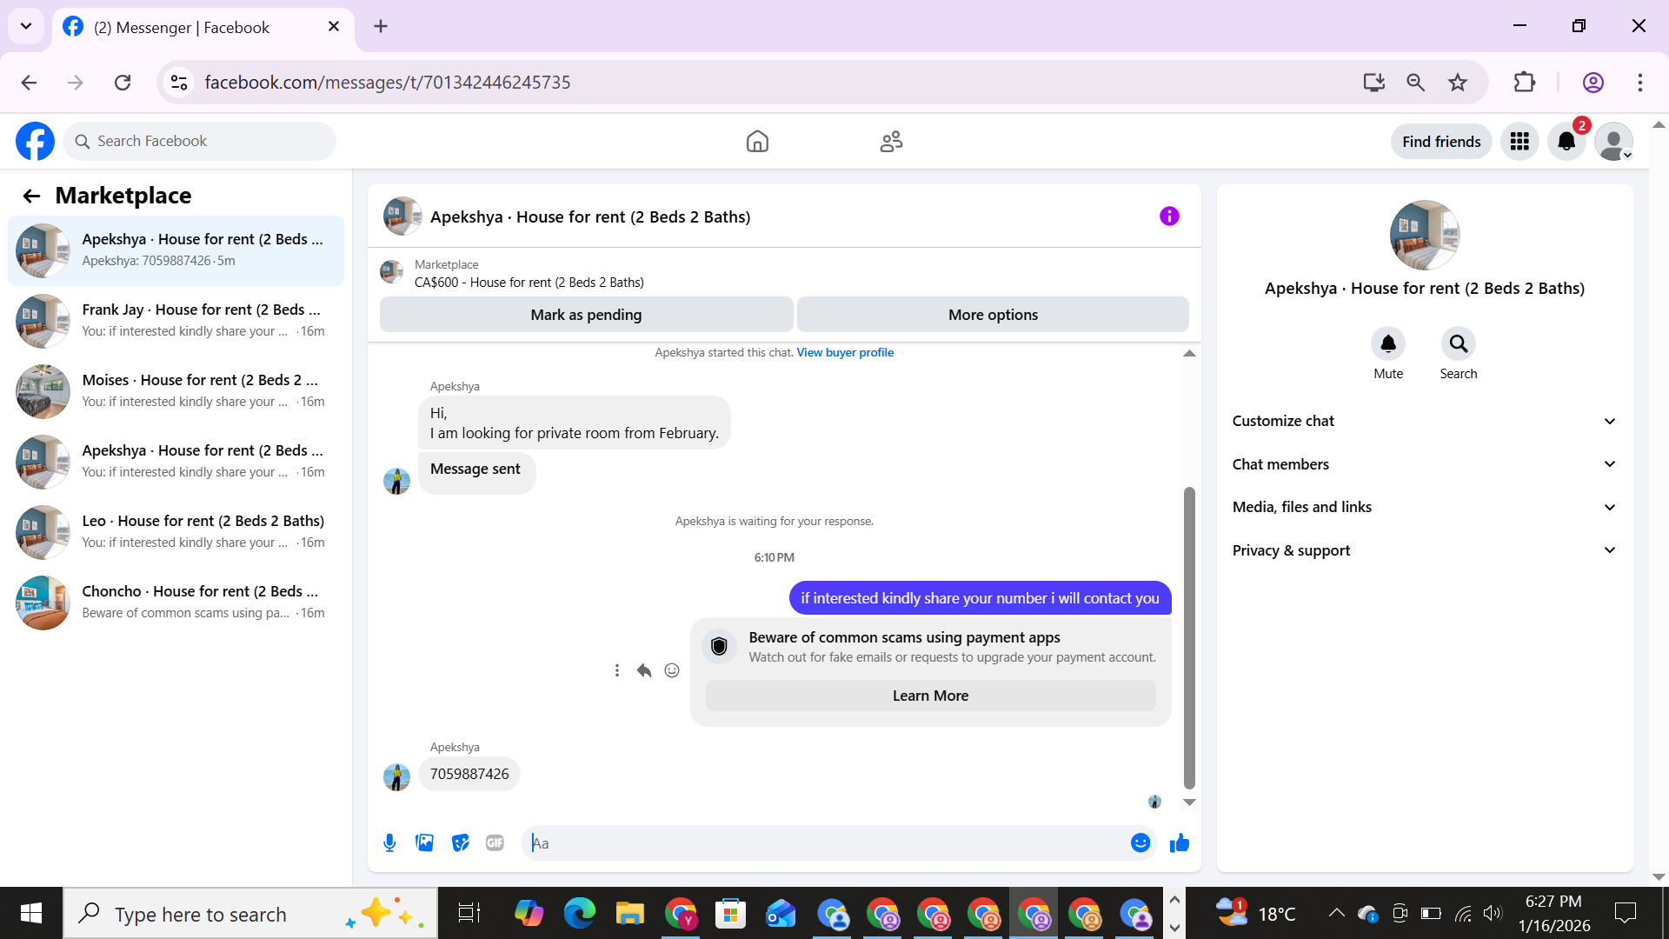Toggle conversation information panel icon
This screenshot has height=939, width=1669.
click(x=1169, y=216)
